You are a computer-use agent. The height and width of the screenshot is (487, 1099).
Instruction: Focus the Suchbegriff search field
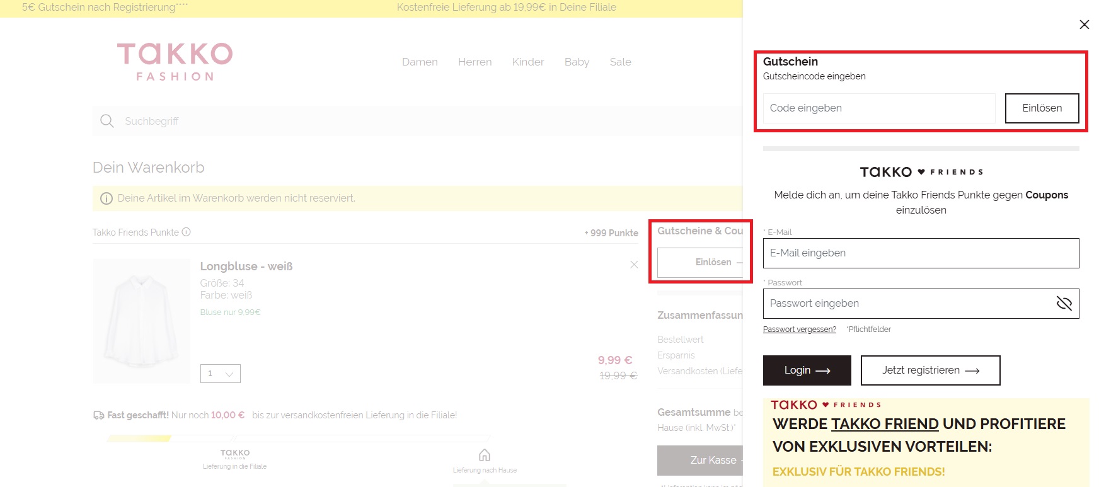click(x=416, y=121)
